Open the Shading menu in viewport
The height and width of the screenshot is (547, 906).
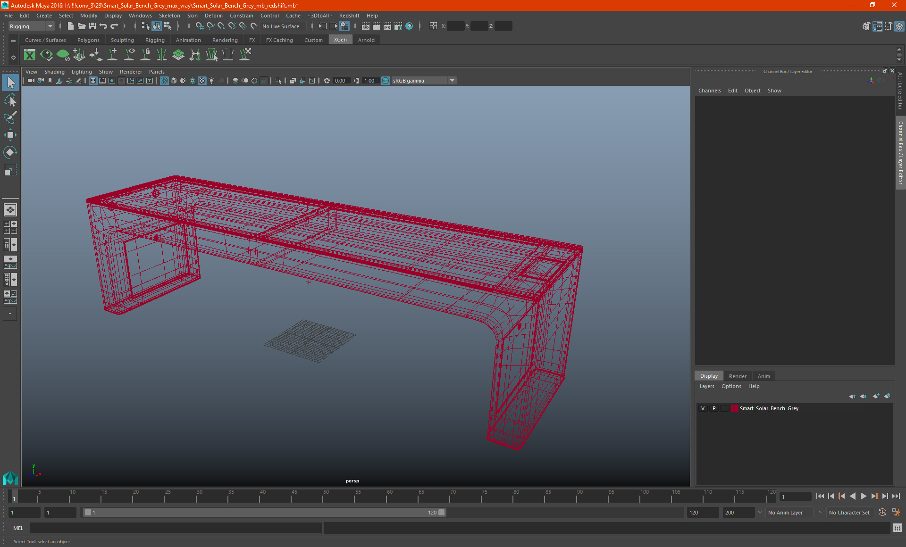(54, 72)
